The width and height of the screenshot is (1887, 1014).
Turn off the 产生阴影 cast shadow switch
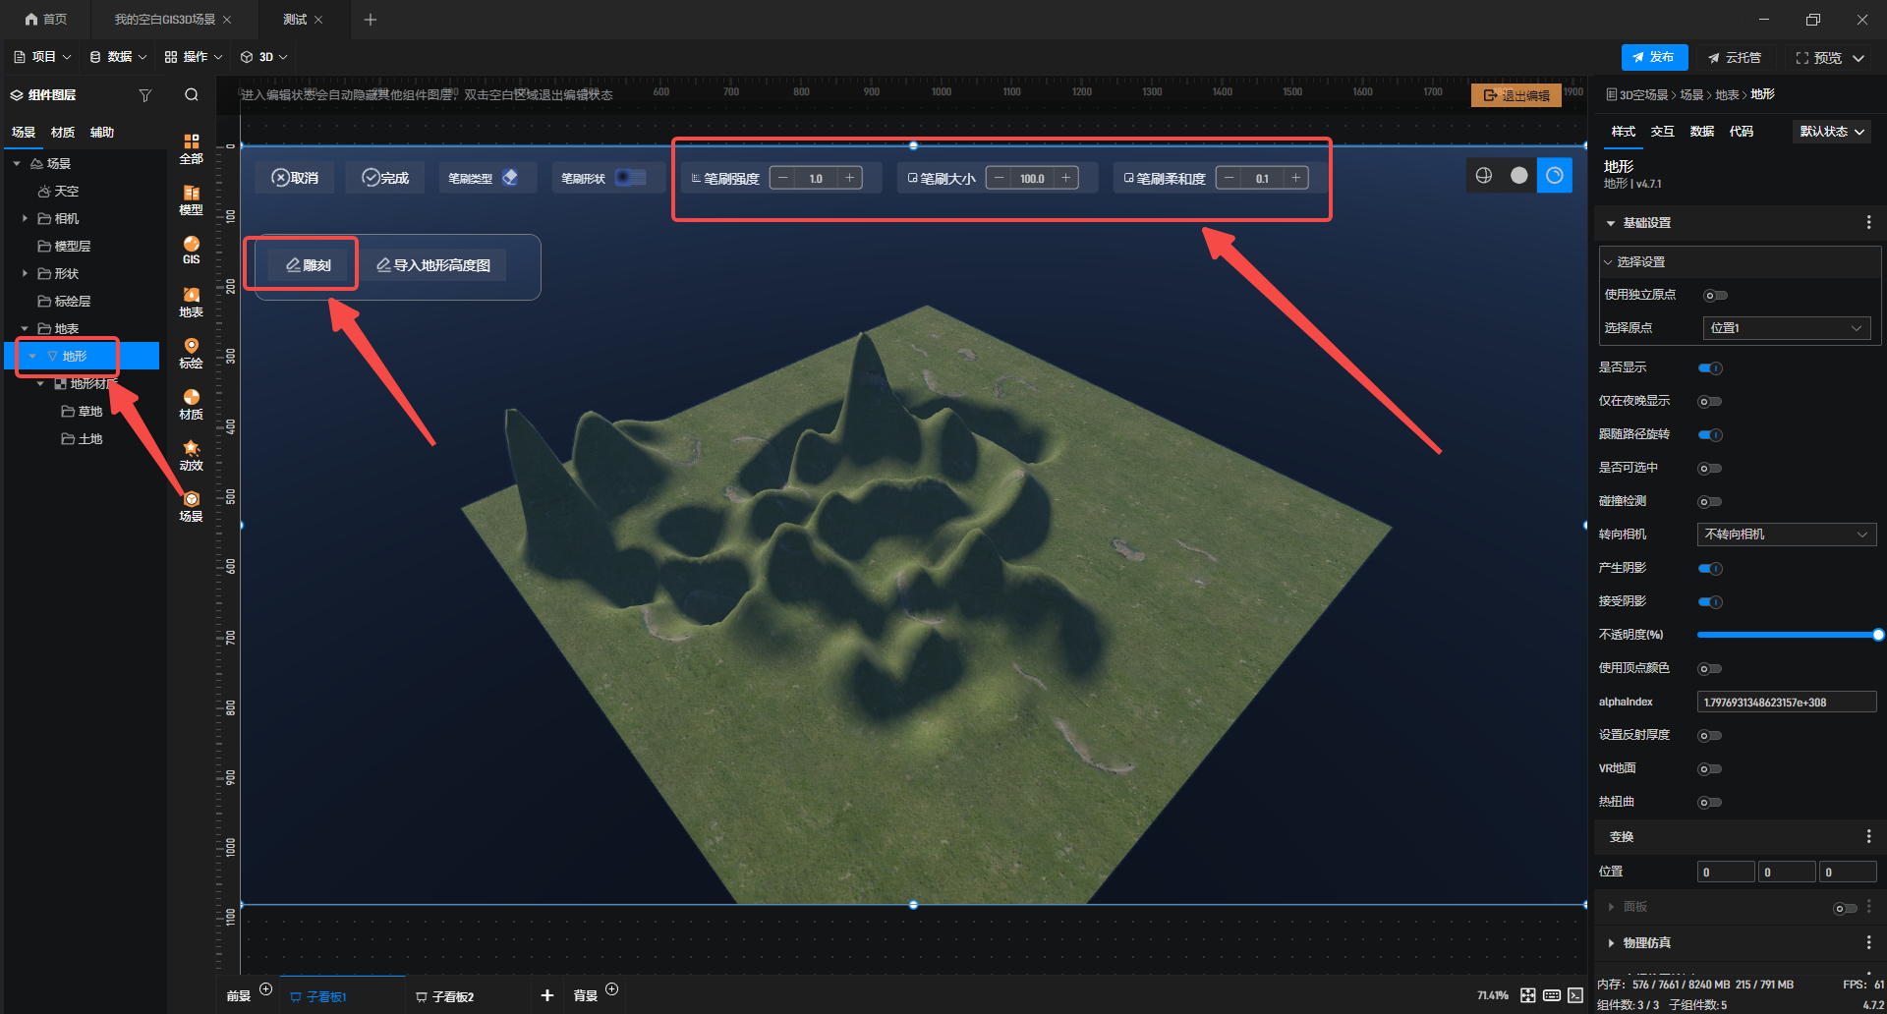pyautogui.click(x=1710, y=569)
